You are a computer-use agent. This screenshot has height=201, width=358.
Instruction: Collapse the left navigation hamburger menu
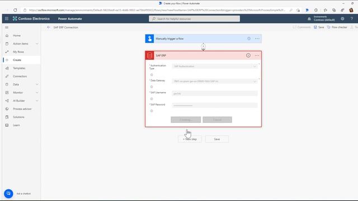point(7,27)
